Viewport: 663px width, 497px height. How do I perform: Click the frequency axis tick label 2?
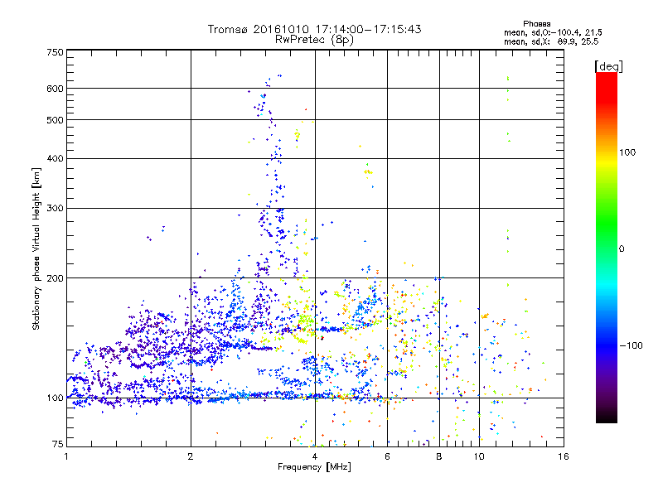[x=191, y=457]
